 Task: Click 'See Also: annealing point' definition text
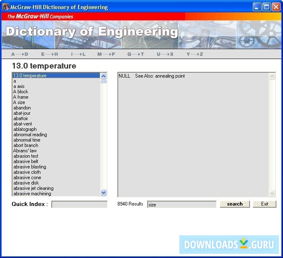click(x=160, y=76)
